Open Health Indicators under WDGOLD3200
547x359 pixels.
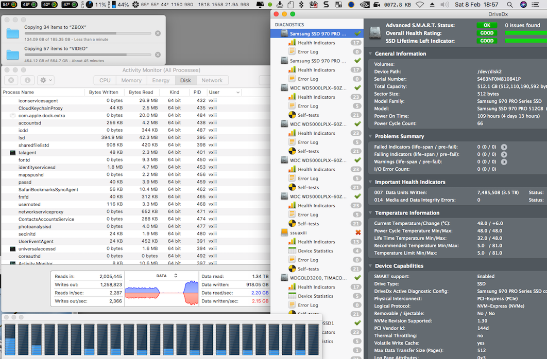point(316,287)
